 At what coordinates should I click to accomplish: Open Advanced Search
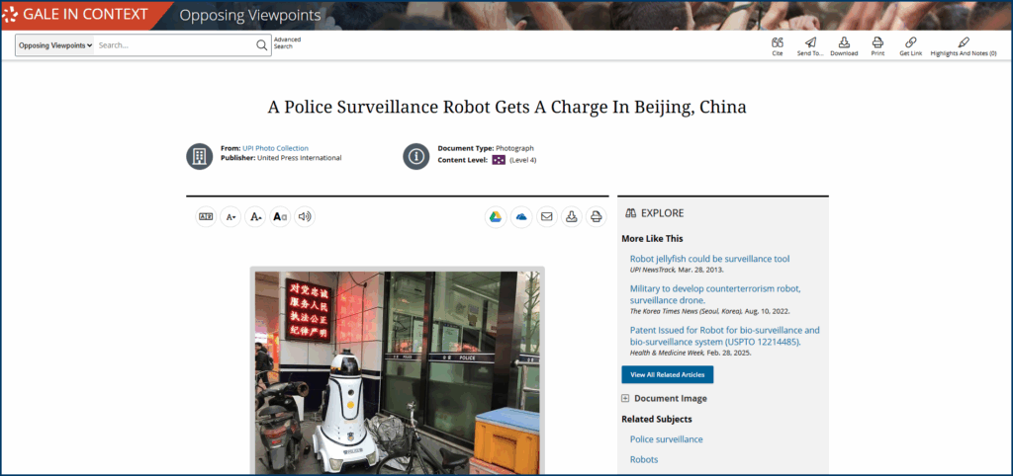click(287, 43)
